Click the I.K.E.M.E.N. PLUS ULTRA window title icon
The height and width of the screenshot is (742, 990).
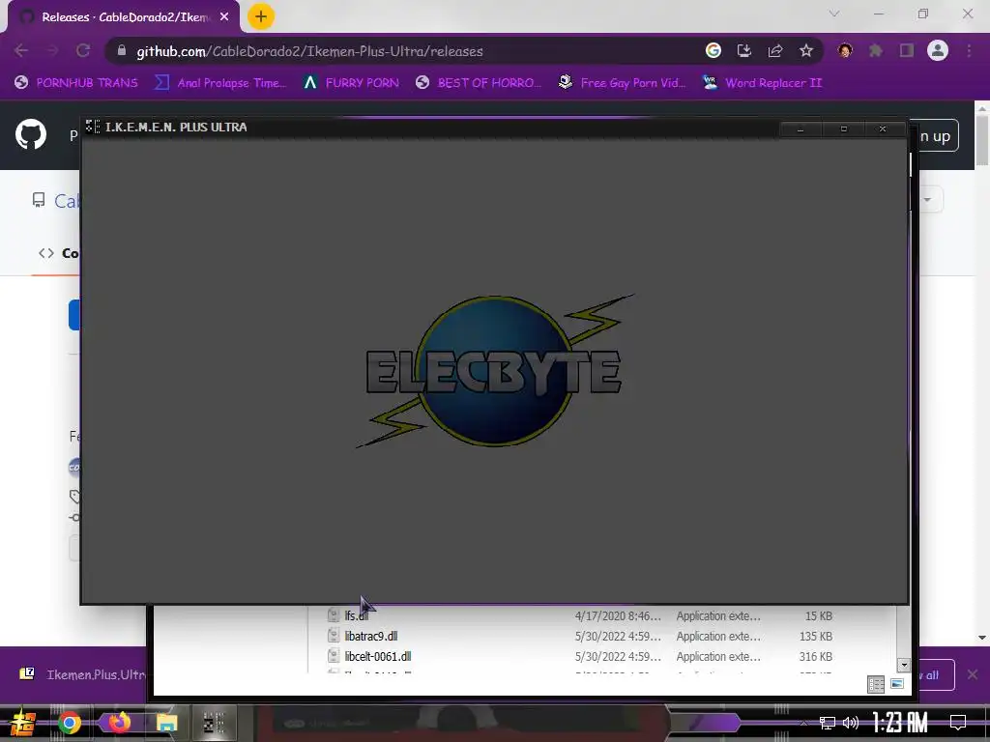[x=93, y=127]
